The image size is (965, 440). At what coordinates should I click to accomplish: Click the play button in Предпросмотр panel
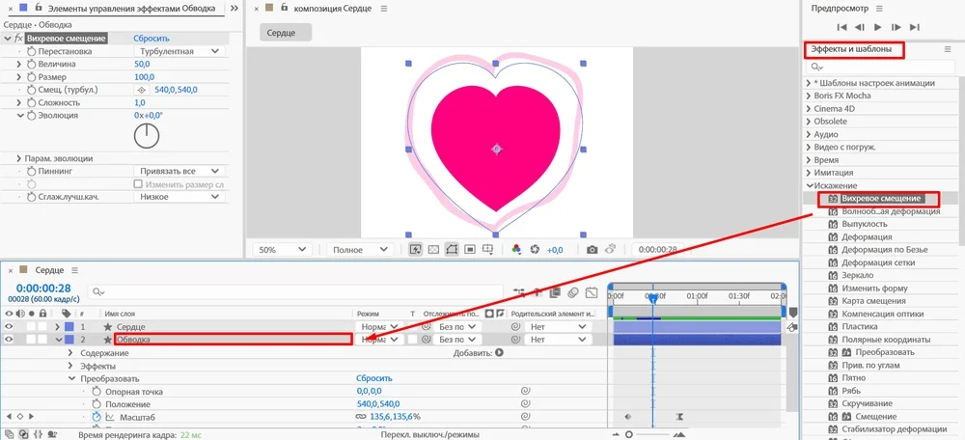coord(887,27)
